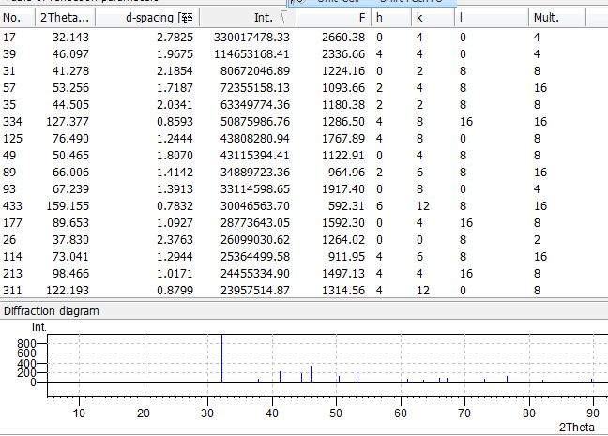Image resolution: width=608 pixels, height=436 pixels.
Task: Click the Int. column header
Action: coord(248,18)
